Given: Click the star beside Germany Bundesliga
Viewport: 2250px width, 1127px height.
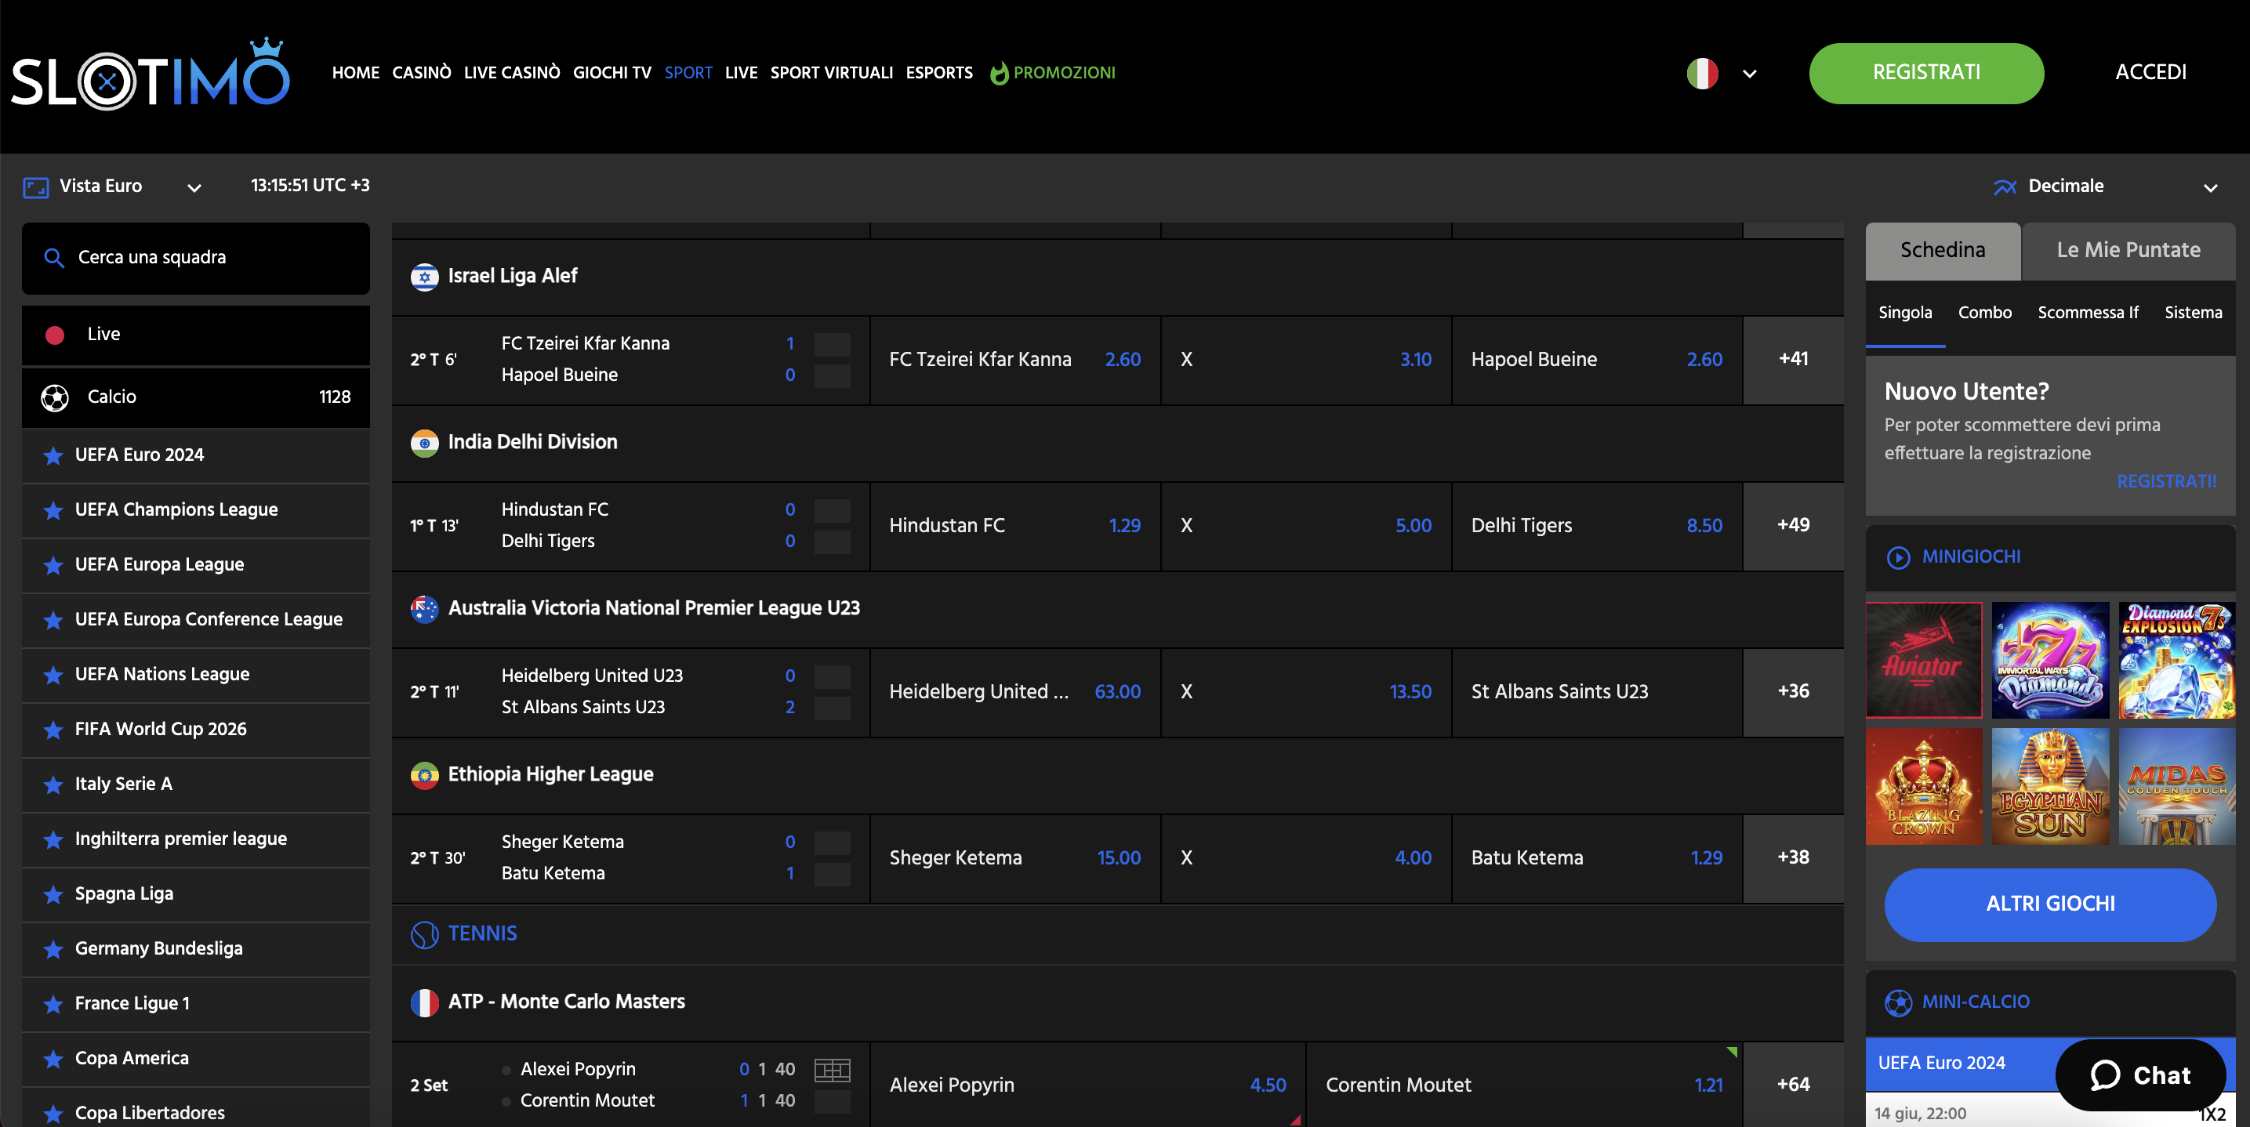Looking at the screenshot, I should pos(53,949).
